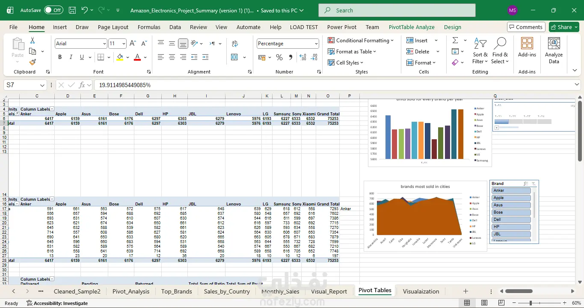Click the Save icon in title bar
This screenshot has width=584, height=308.
click(x=72, y=10)
